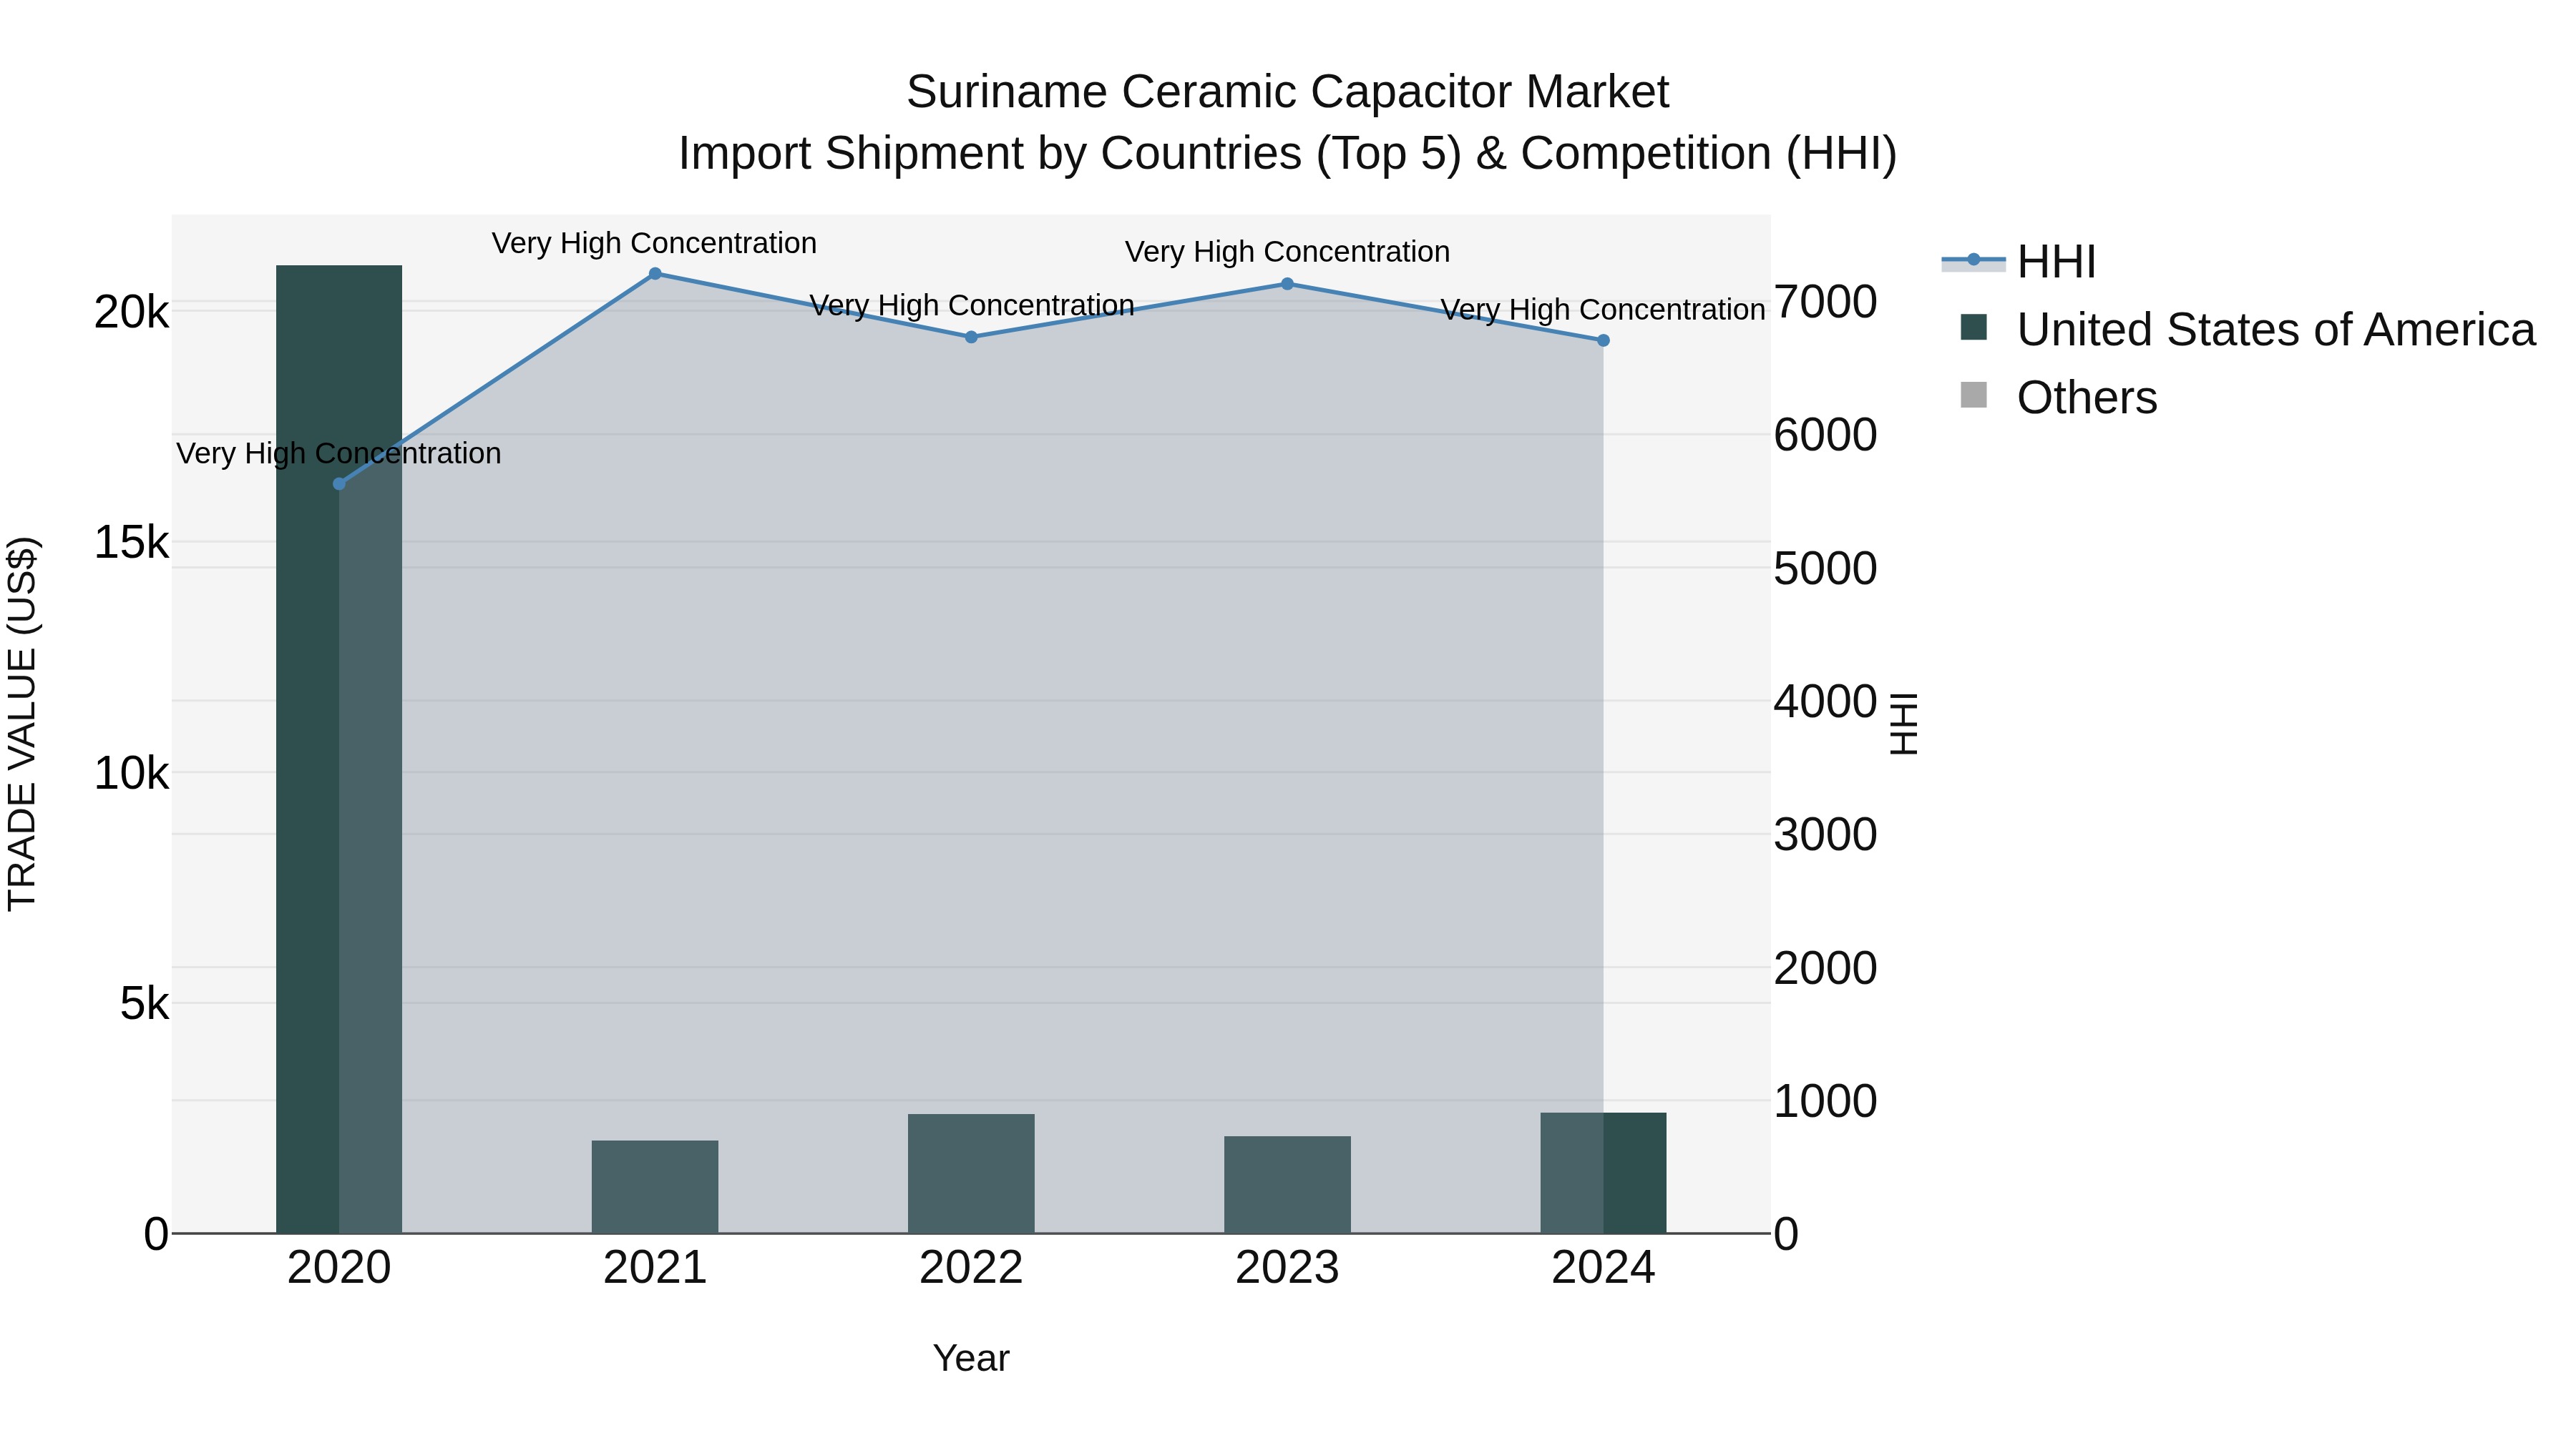Toggle the HHI legend entry
2576x1448 pixels.
[x=2020, y=262]
